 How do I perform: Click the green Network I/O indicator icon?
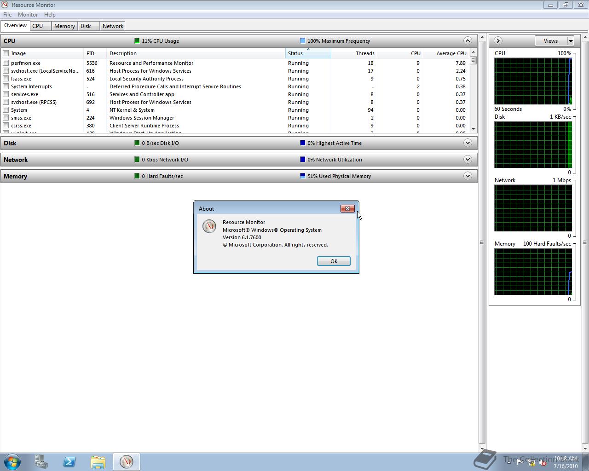pyautogui.click(x=137, y=159)
